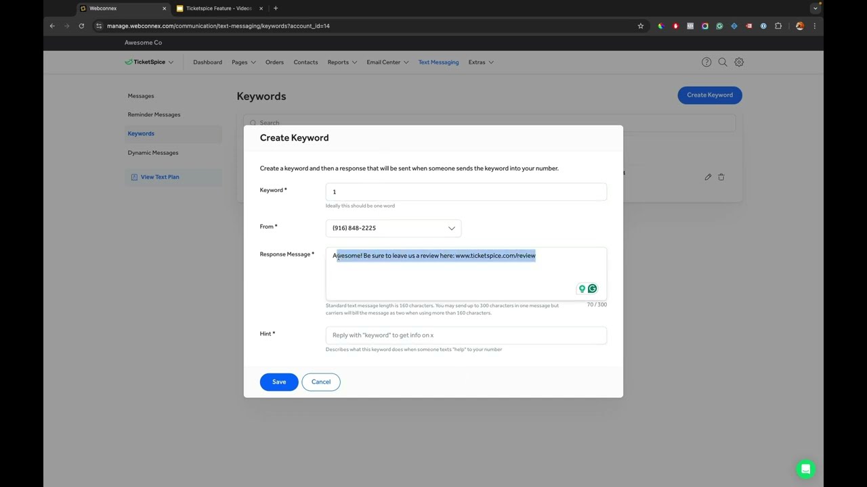Click the Create Keyword button
Image resolution: width=867 pixels, height=487 pixels.
(710, 95)
